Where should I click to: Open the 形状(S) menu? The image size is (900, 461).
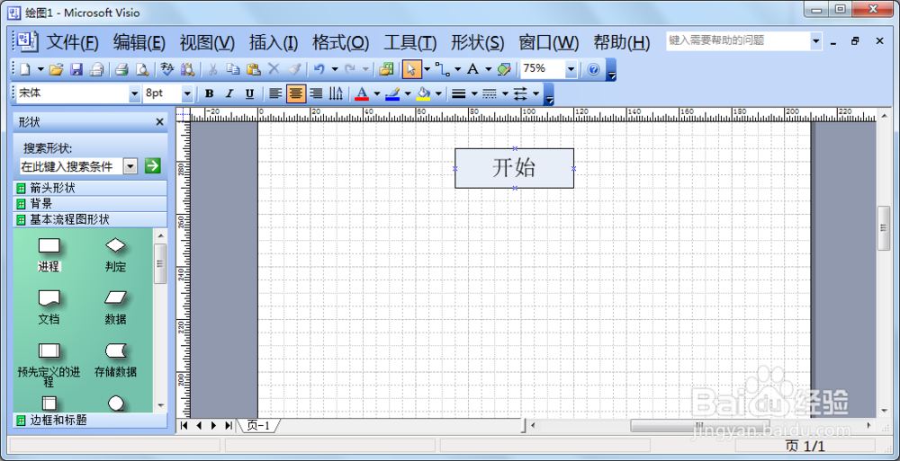click(x=478, y=43)
